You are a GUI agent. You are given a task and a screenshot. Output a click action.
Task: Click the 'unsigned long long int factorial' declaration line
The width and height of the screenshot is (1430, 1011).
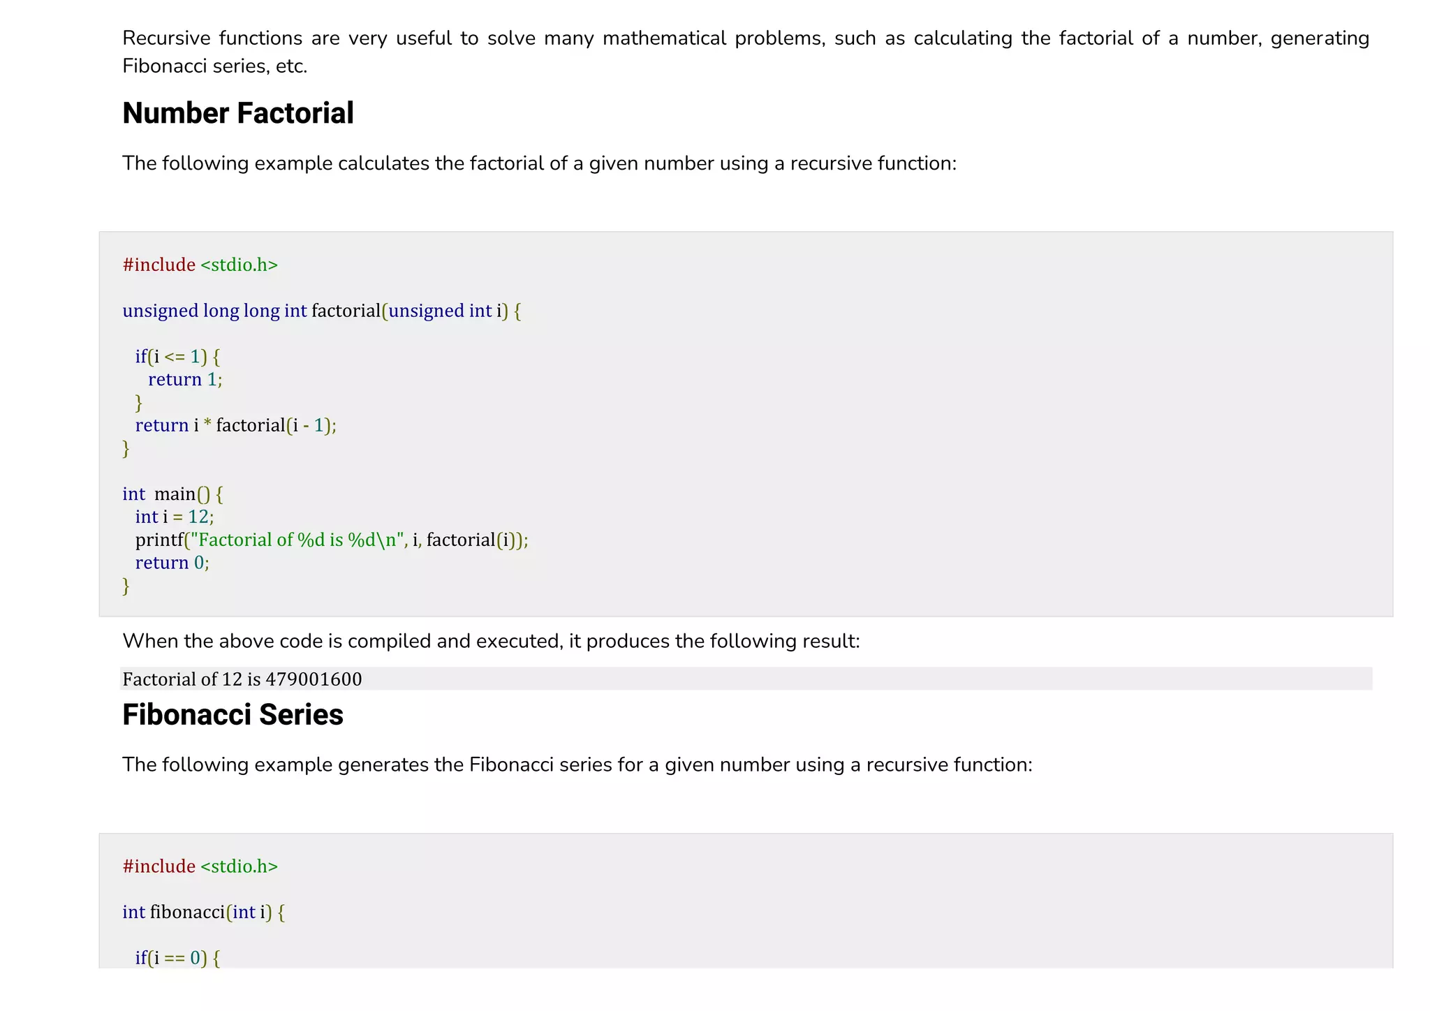pos(322,311)
